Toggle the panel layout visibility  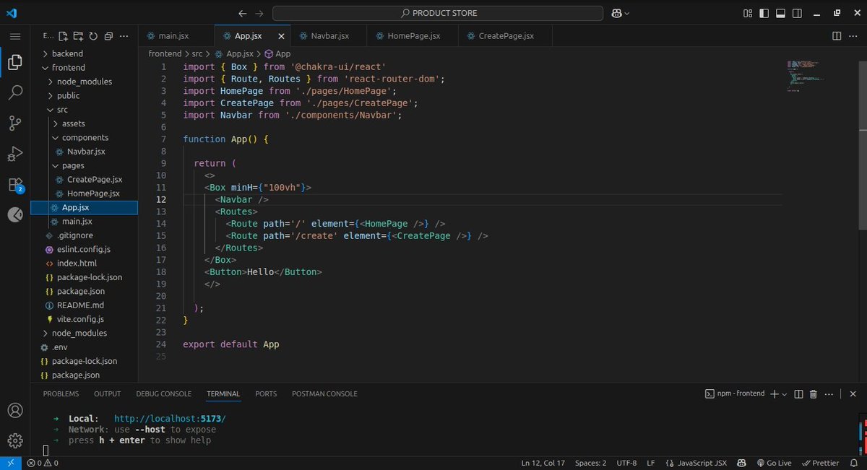pos(780,12)
